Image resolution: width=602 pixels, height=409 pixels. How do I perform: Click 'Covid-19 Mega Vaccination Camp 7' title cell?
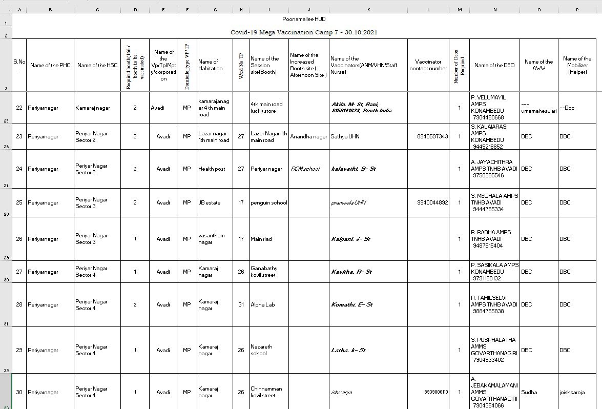pos(304,32)
